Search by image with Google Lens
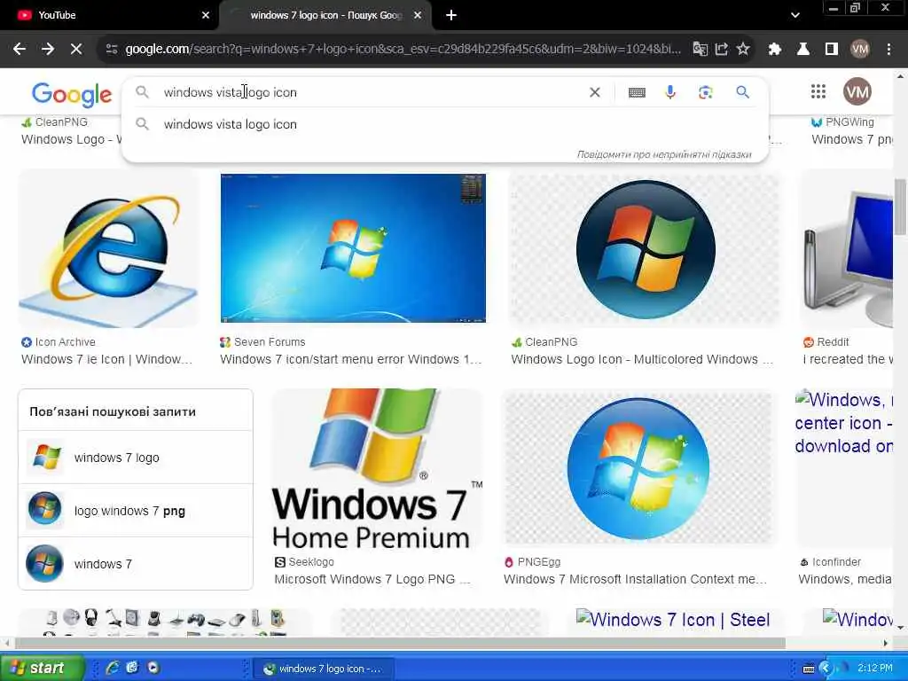The width and height of the screenshot is (908, 681). 705,92
